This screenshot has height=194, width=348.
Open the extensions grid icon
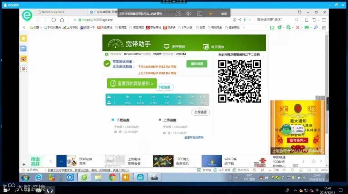[x=324, y=27]
